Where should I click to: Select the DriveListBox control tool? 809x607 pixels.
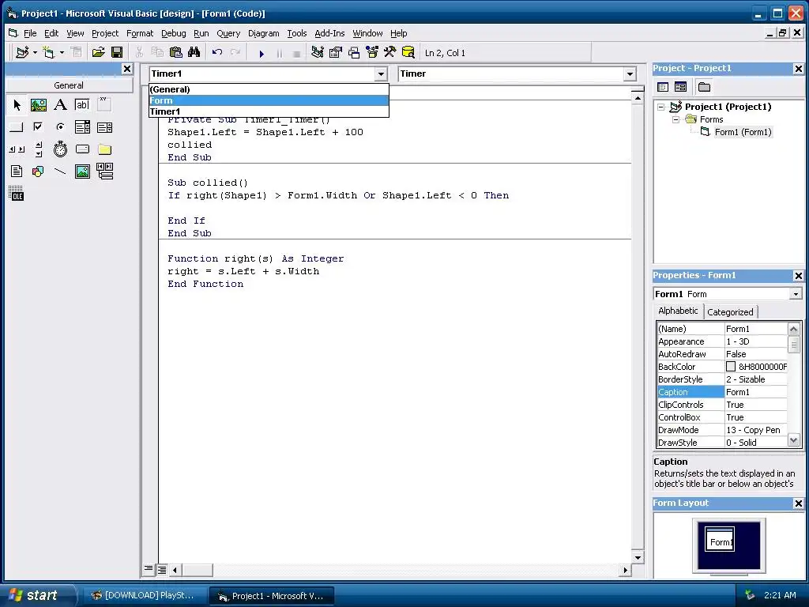pyautogui.click(x=82, y=149)
